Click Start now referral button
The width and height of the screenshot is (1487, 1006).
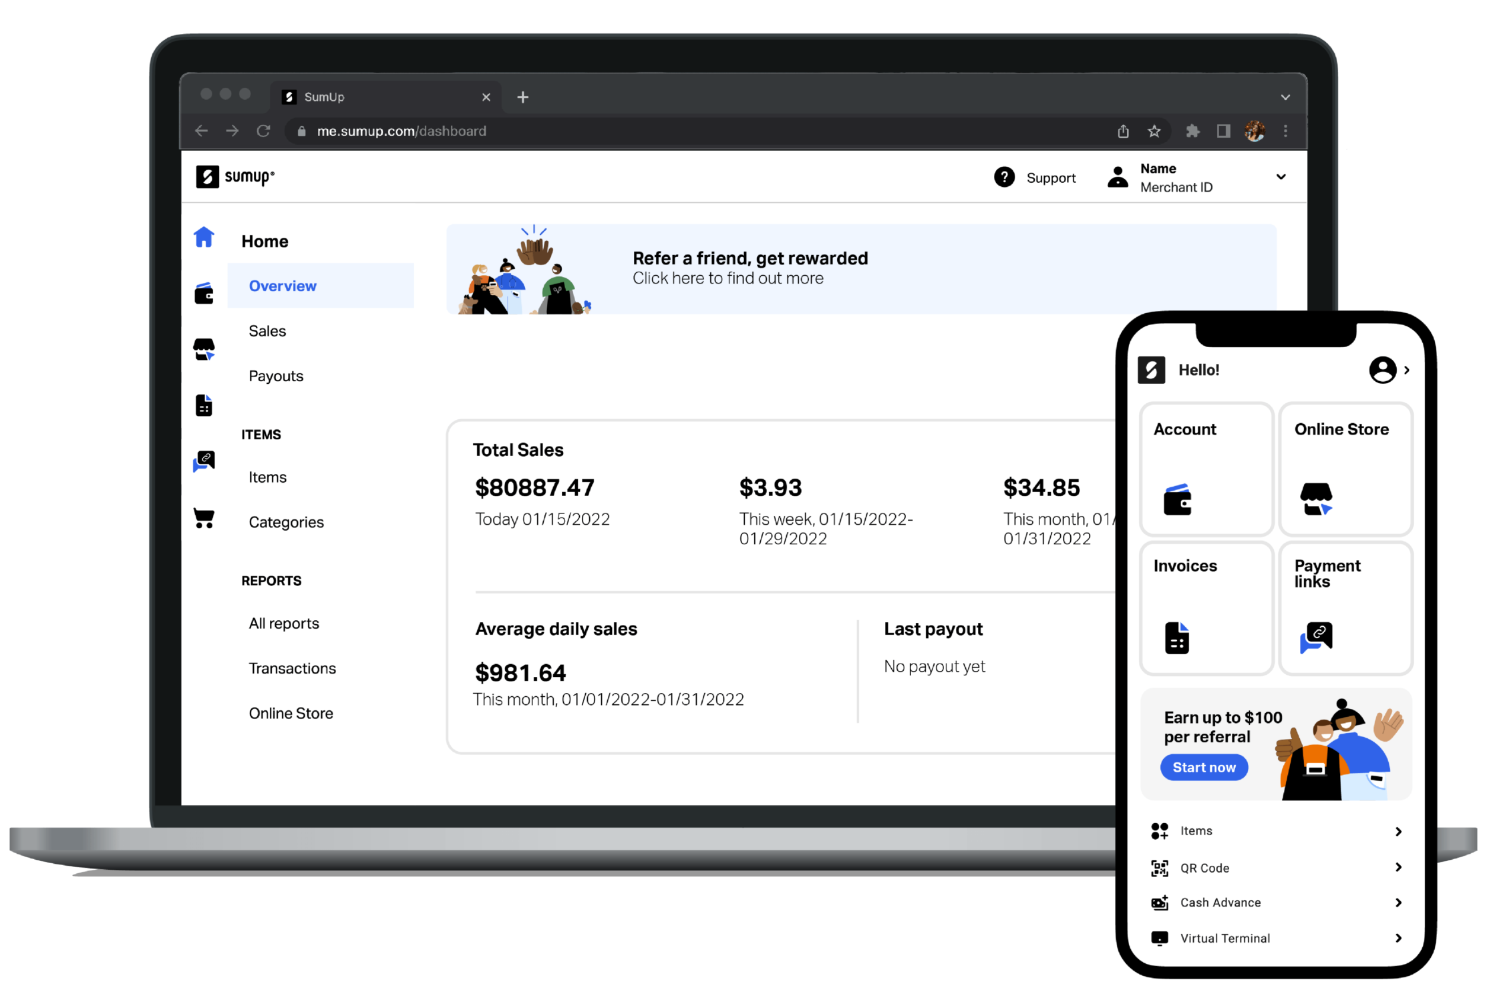coord(1204,767)
